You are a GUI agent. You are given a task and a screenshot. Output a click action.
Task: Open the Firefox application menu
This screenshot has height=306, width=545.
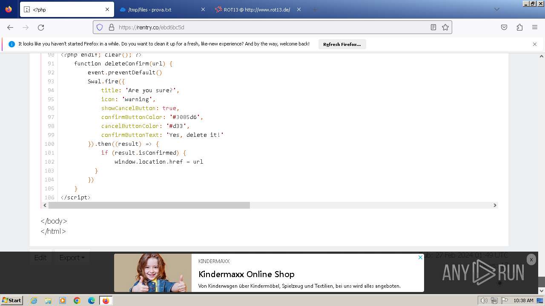(535, 27)
